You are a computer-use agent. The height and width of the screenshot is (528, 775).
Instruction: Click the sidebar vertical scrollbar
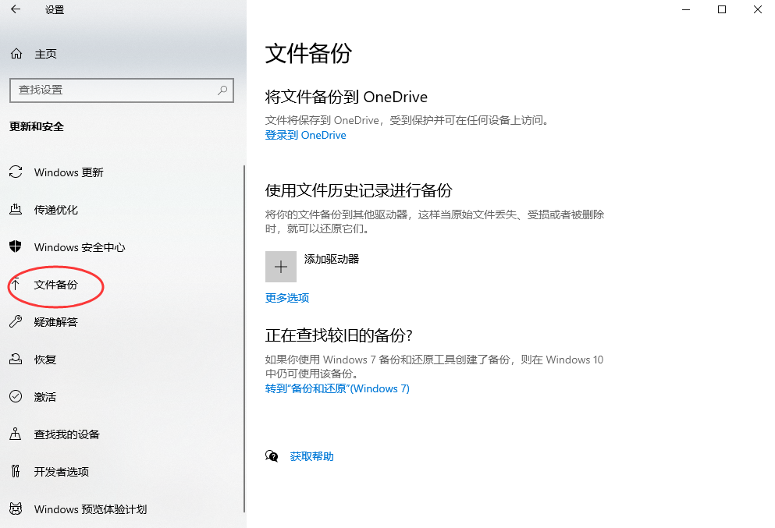(244, 335)
